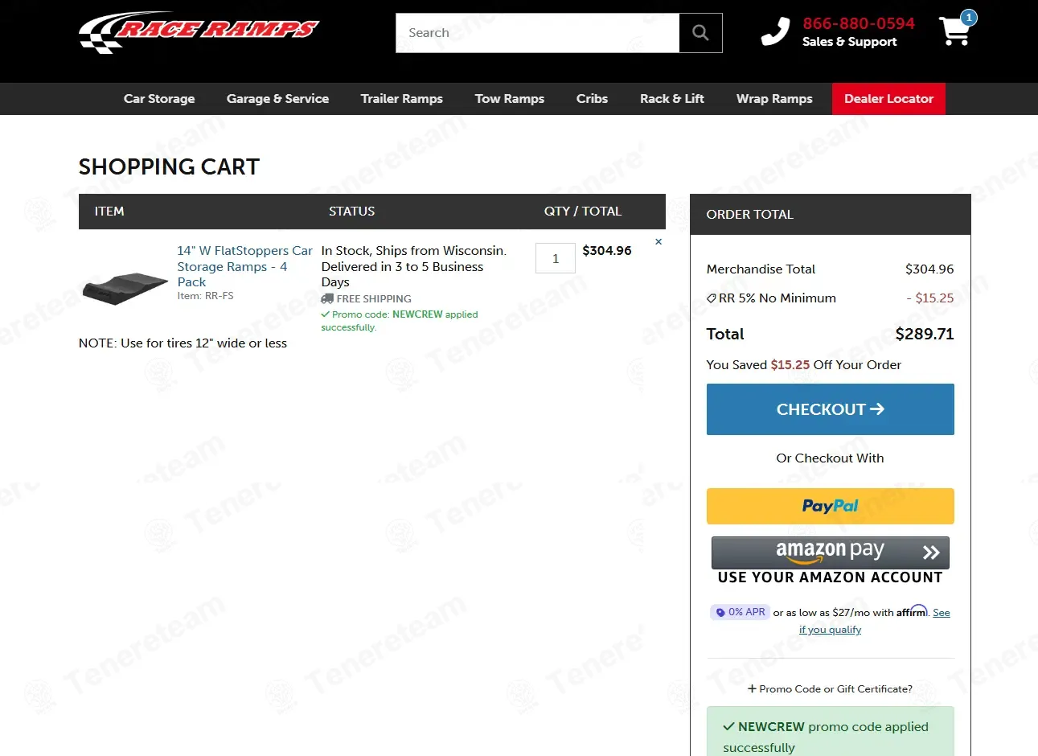1038x756 pixels.
Task: Click the 0% APR Affirm badge
Action: point(741,612)
